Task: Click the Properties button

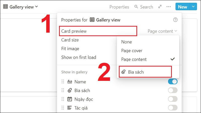Action: point(119,7)
